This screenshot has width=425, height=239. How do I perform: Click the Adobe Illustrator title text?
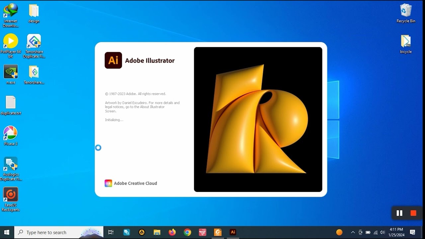tap(150, 61)
